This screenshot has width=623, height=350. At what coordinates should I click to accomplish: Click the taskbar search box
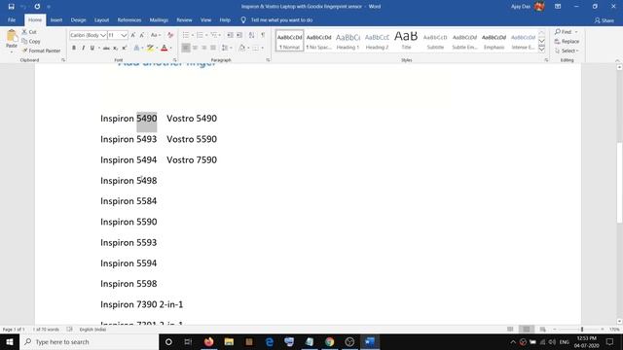89,341
